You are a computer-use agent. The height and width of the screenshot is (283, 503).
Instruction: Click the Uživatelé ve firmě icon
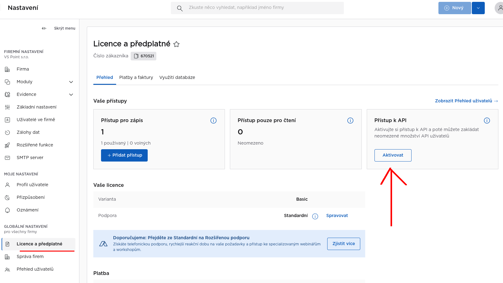point(7,120)
